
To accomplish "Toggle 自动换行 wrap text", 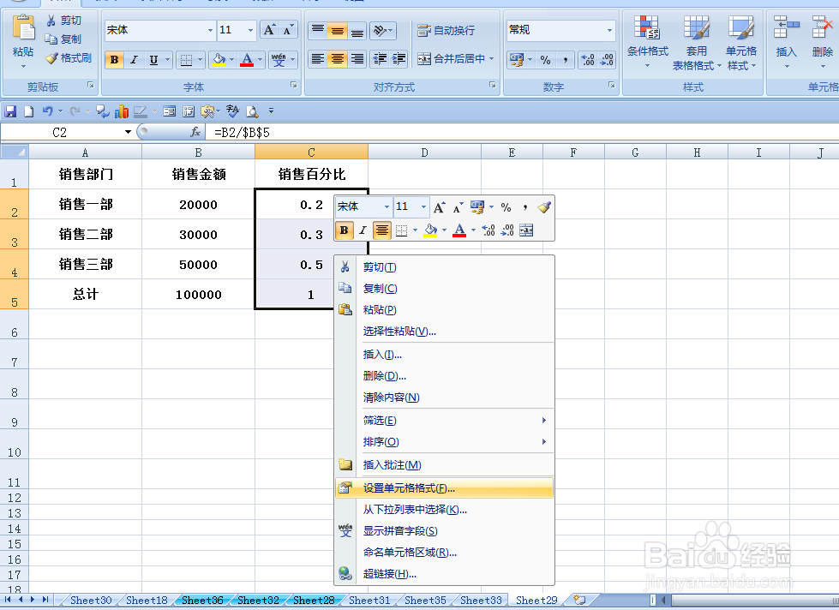I will click(446, 31).
